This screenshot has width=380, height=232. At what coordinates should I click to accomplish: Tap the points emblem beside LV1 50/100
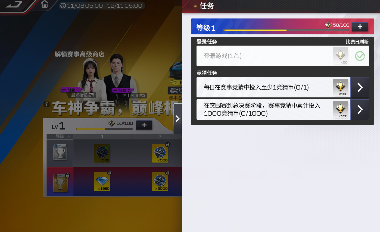point(111,124)
